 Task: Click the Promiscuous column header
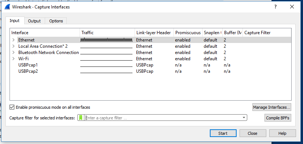coord(188,33)
